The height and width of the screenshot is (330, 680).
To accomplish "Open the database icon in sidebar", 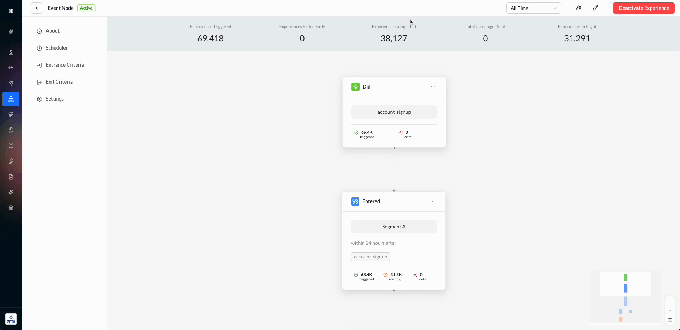I will pyautogui.click(x=11, y=146).
